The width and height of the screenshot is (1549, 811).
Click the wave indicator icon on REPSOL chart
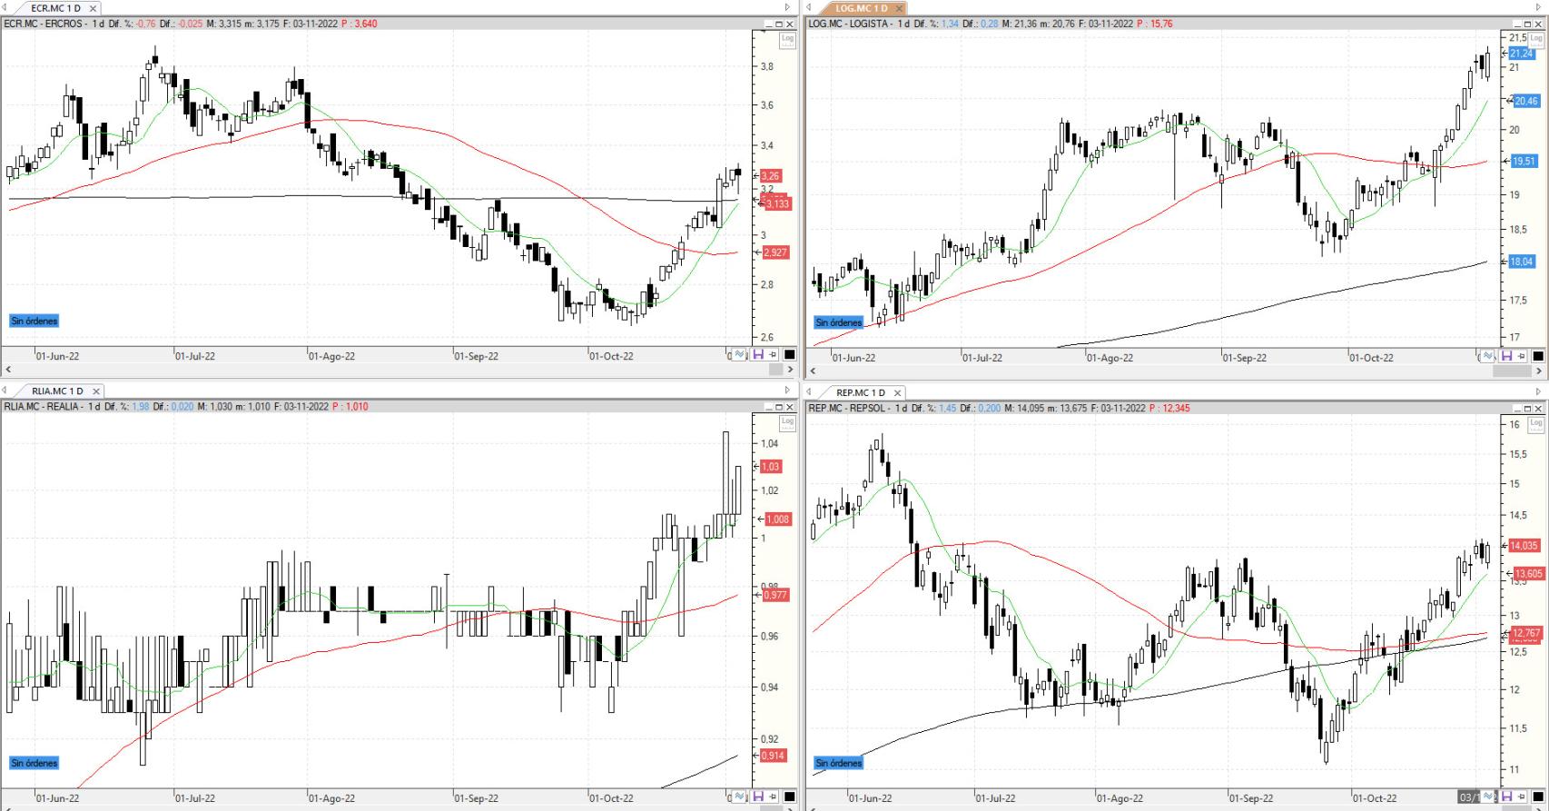click(1490, 797)
